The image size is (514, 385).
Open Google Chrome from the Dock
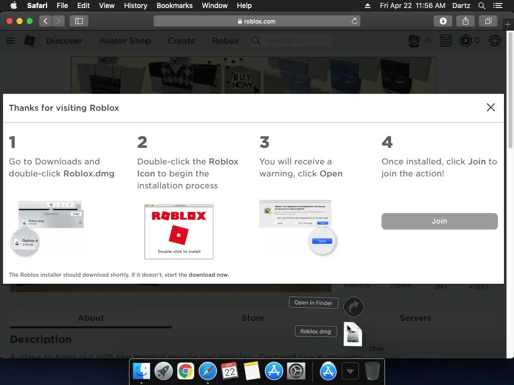point(185,371)
